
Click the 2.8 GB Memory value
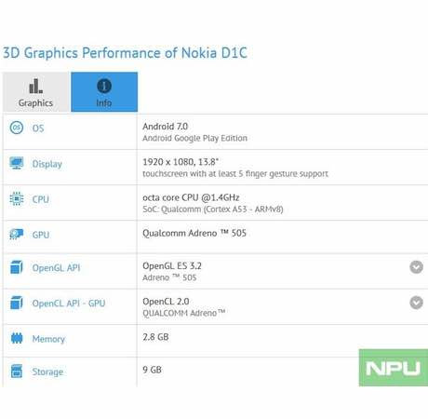155,337
